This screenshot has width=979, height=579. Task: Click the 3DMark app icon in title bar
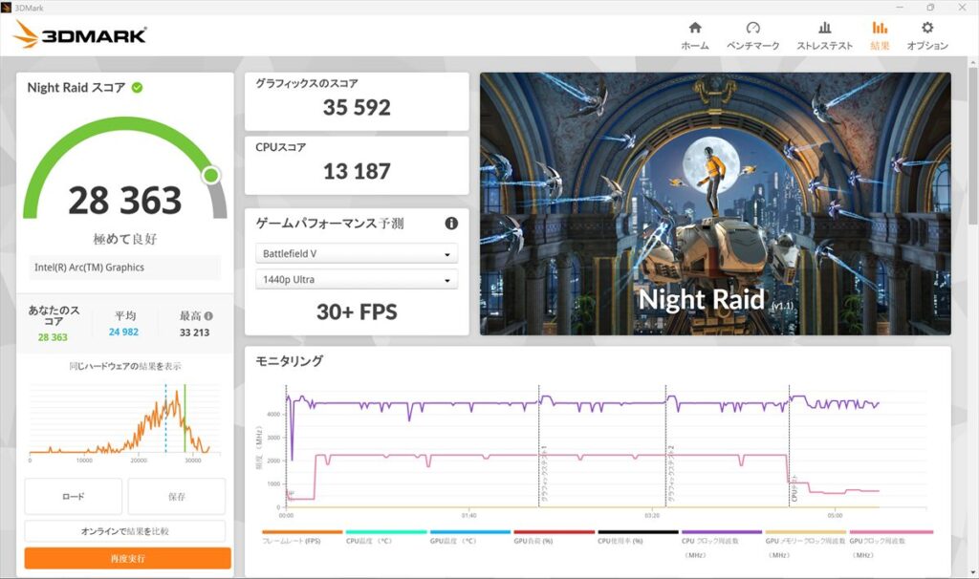7,8
